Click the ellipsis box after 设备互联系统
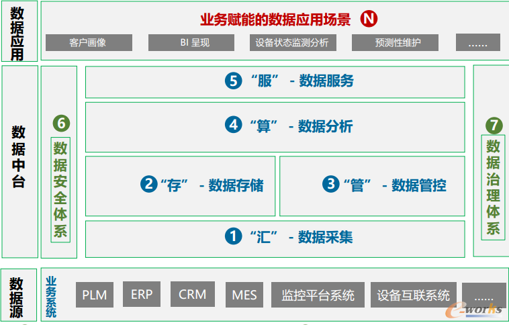The image size is (509, 325). click(484, 295)
